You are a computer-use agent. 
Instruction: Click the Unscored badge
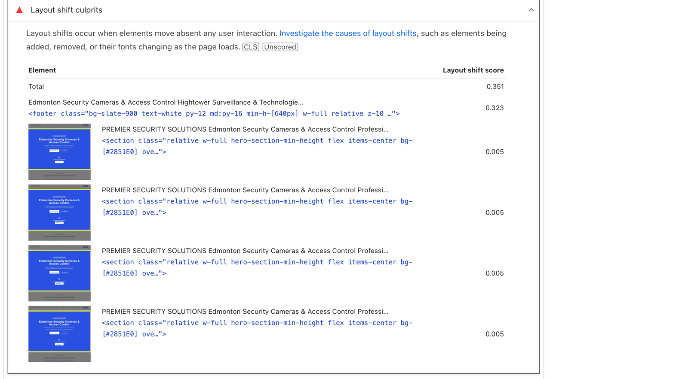point(280,47)
